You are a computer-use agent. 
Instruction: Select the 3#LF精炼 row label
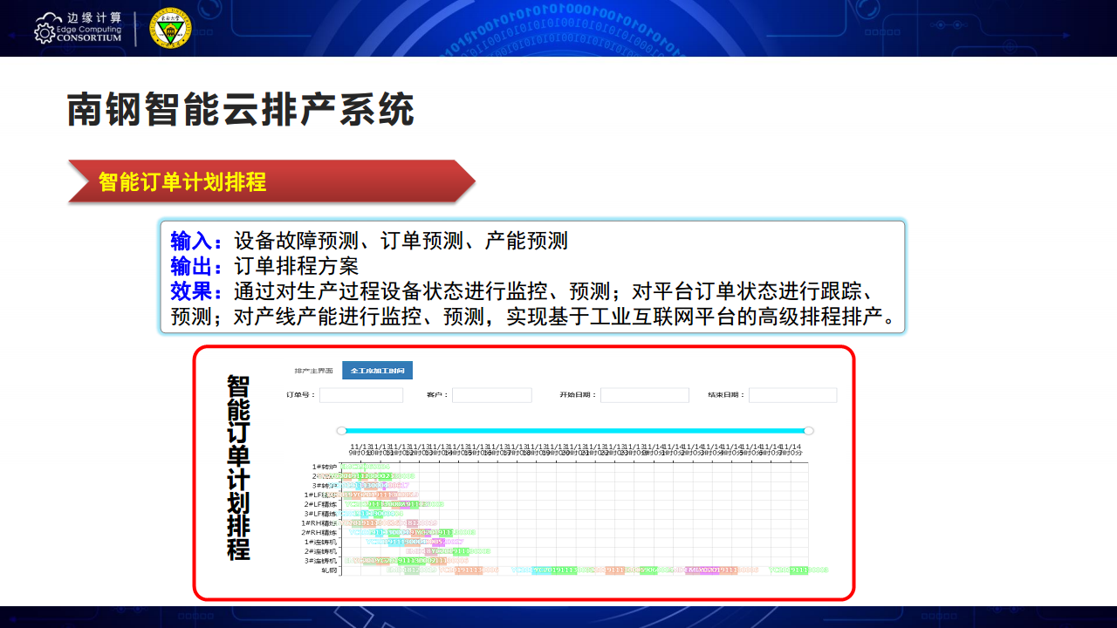coord(320,514)
